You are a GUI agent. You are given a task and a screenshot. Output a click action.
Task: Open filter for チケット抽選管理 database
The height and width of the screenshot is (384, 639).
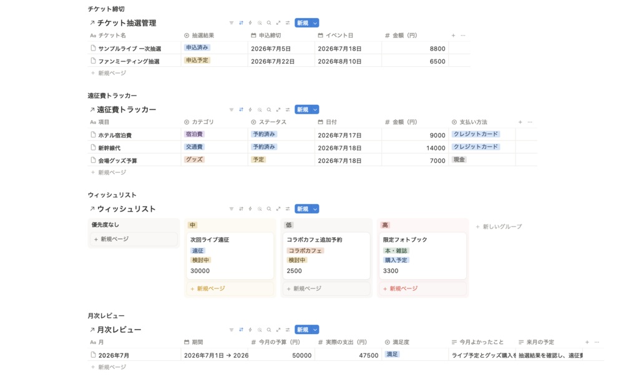click(232, 23)
